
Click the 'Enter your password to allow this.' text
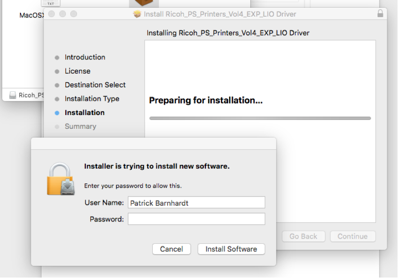coord(133,186)
